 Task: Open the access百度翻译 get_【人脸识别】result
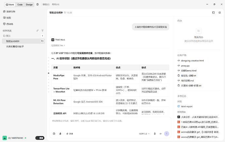(x=198, y=132)
